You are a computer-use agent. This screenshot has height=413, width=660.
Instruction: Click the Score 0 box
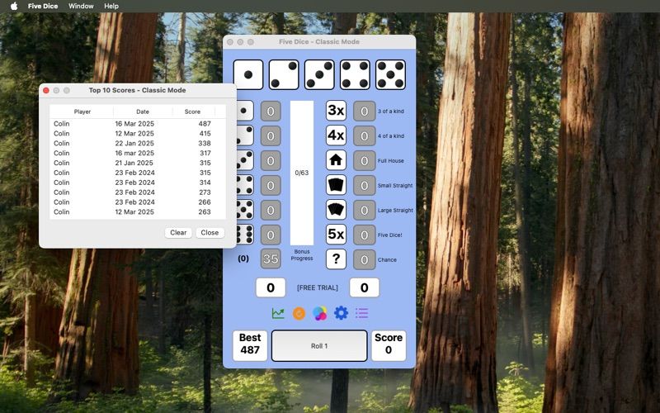389,345
